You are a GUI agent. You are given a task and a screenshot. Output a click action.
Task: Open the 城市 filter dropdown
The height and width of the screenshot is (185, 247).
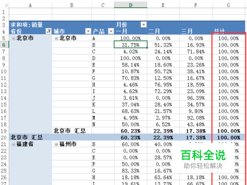(x=88, y=31)
